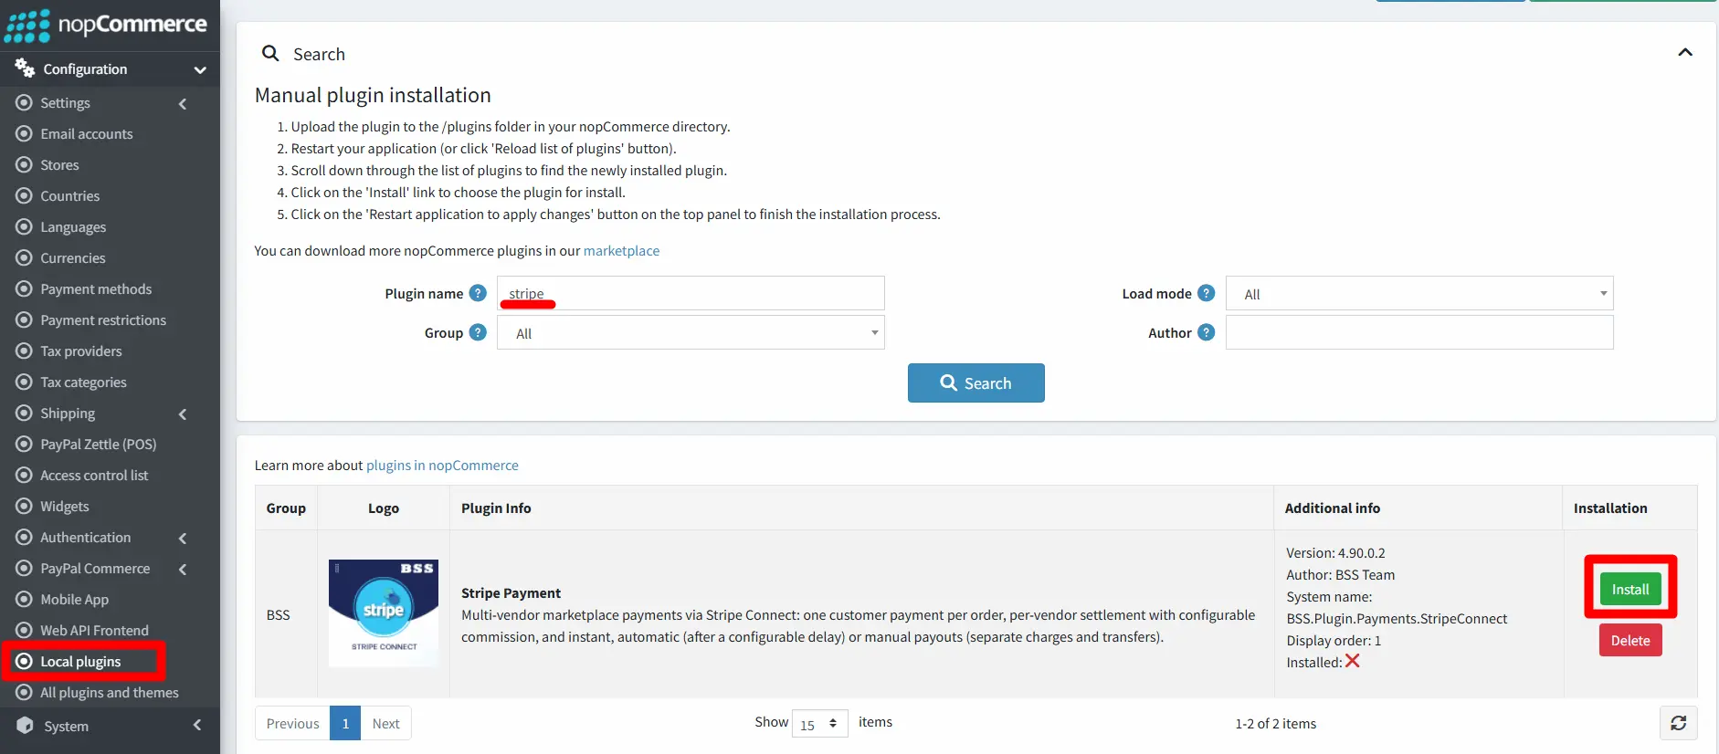Install the Stripe Payment plugin

(x=1630, y=589)
